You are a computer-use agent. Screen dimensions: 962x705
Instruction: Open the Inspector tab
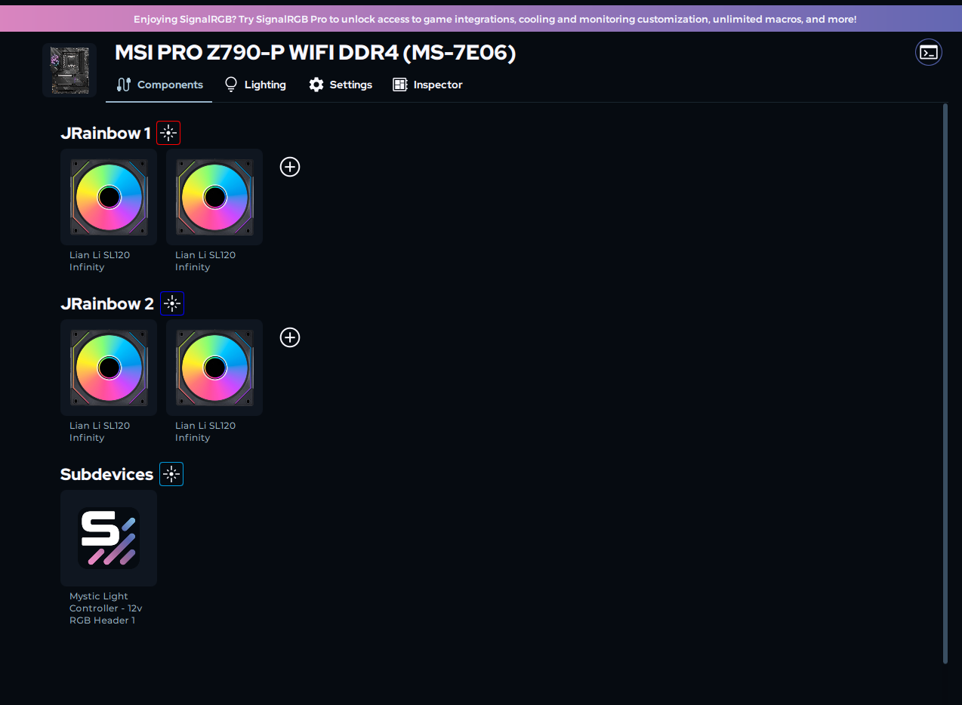coord(427,85)
